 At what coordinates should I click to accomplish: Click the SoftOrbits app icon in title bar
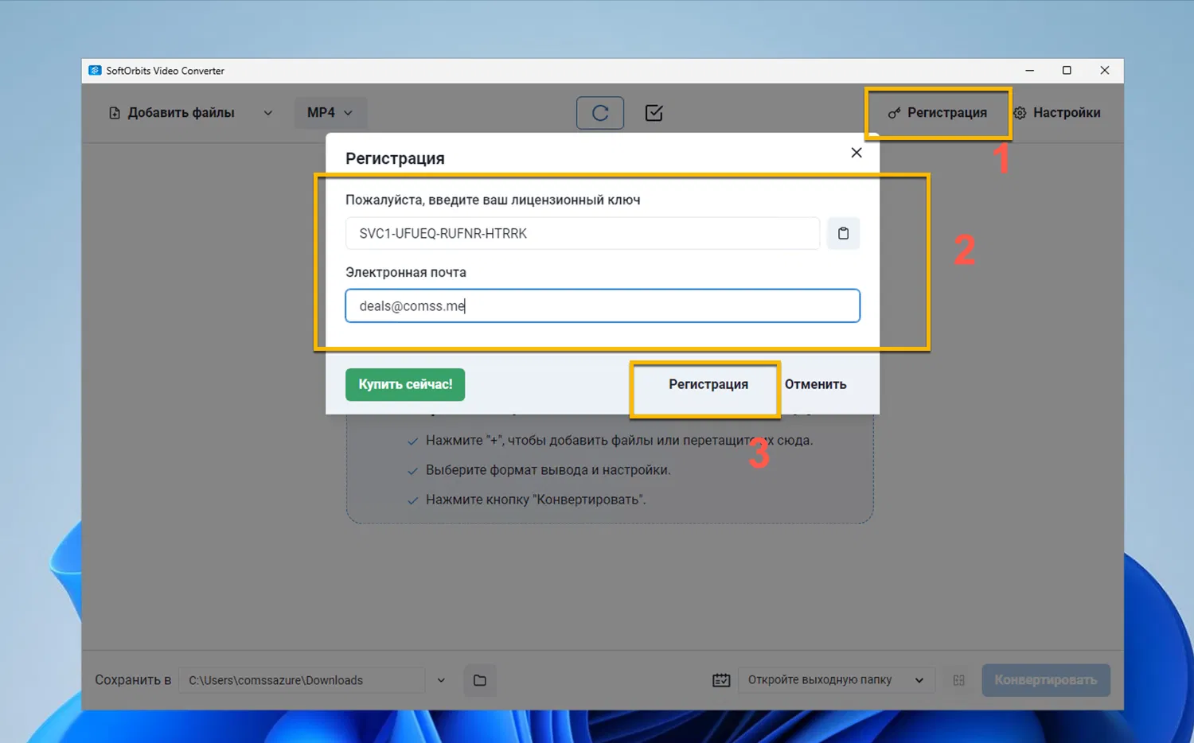pos(95,70)
